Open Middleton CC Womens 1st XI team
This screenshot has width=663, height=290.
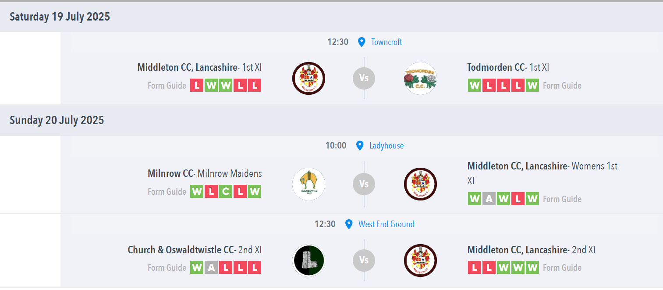[x=542, y=173]
